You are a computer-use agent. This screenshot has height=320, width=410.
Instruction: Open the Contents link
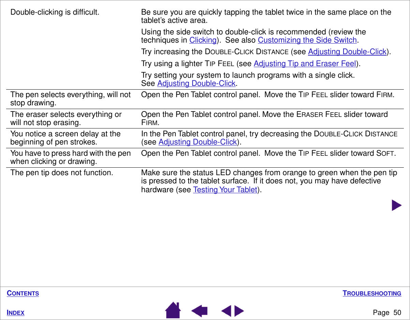23,293
